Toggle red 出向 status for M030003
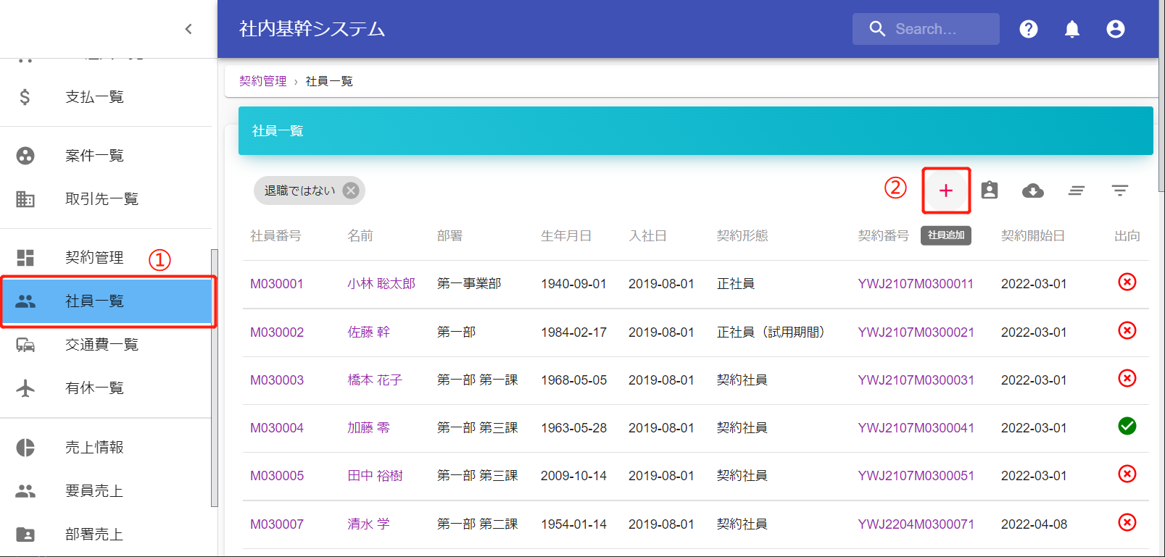The width and height of the screenshot is (1165, 557). tap(1127, 378)
